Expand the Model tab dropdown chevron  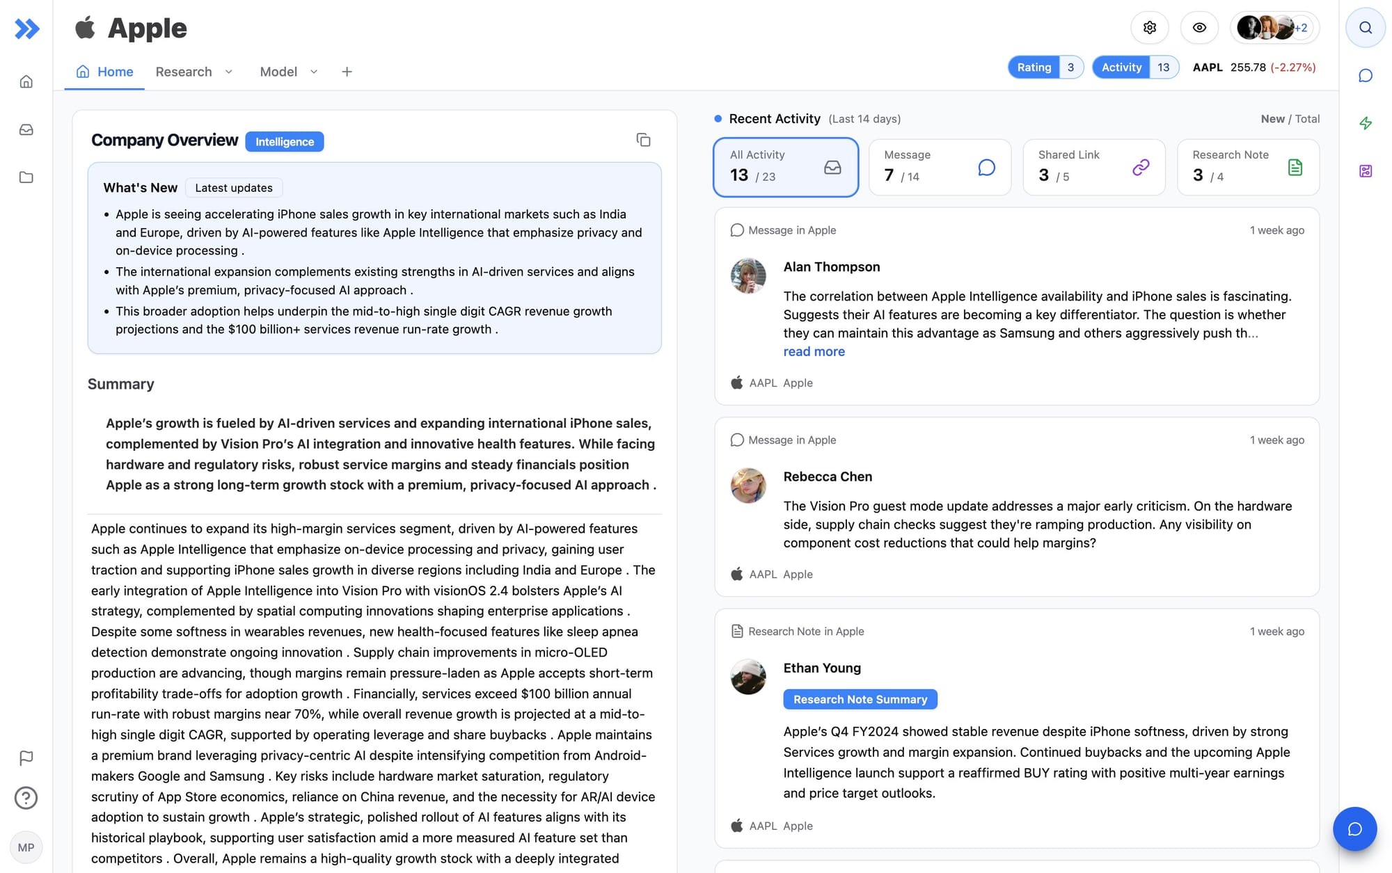click(314, 72)
